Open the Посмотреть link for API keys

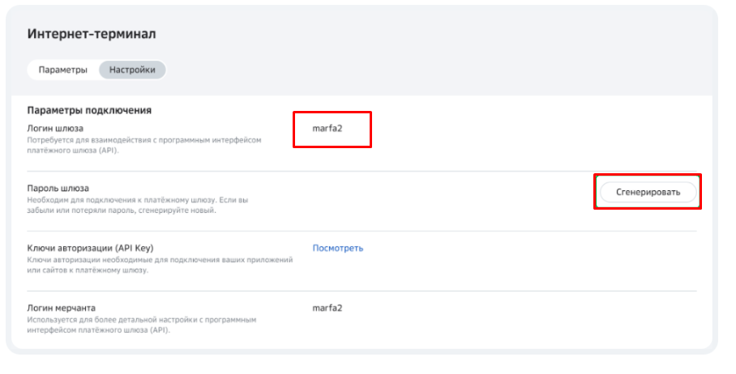pos(338,248)
